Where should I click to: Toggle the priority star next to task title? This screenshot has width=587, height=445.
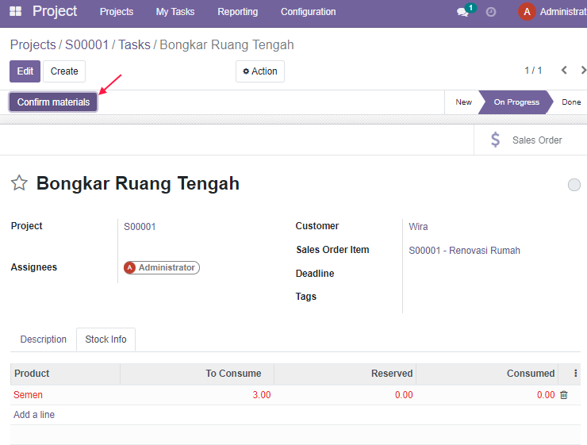[19, 183]
